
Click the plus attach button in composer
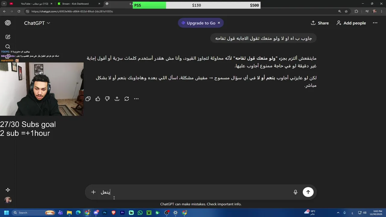point(93,192)
